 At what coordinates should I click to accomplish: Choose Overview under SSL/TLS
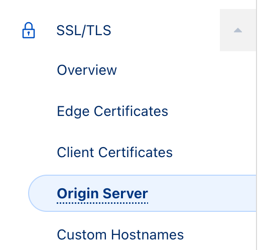click(87, 70)
